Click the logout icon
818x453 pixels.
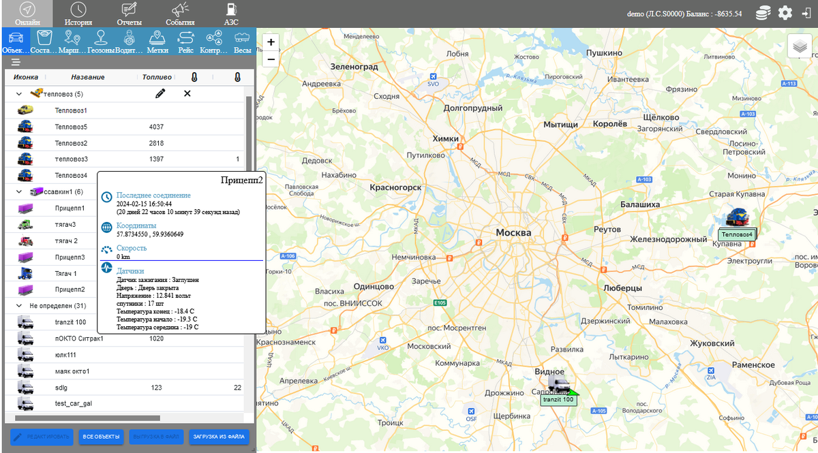tap(806, 13)
